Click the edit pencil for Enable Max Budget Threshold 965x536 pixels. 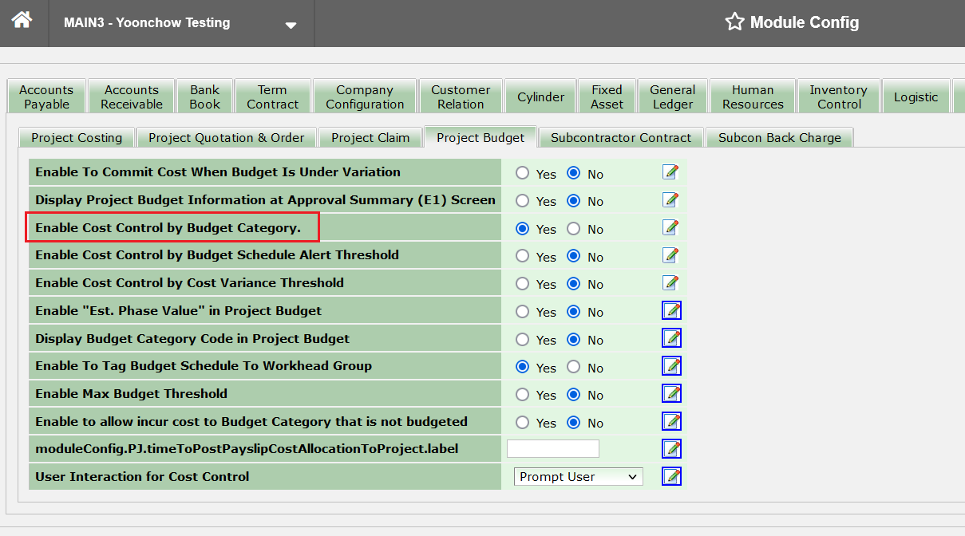click(670, 393)
